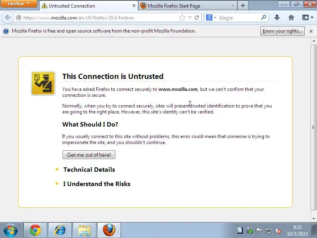
Task: Open the Bookmarks menu button
Action: tap(308, 17)
